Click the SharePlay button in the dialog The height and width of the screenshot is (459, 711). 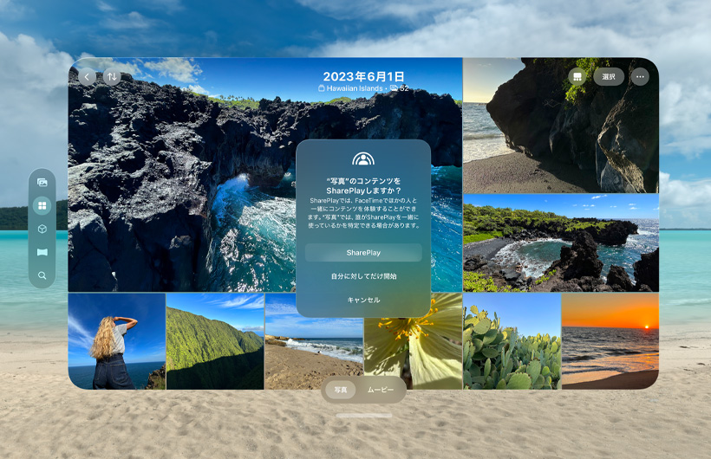click(x=363, y=253)
